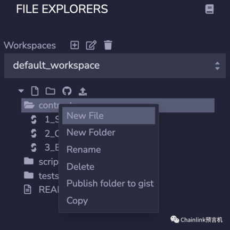This screenshot has width=230, height=230.
Task: Create new file via toolbar file icon
Action: point(35,91)
